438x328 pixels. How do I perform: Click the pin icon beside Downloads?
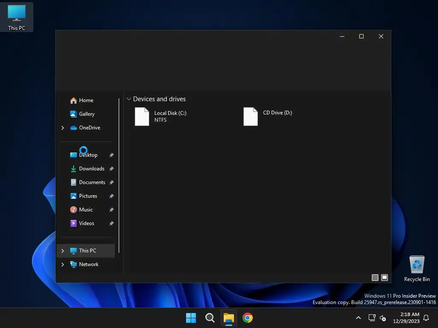pyautogui.click(x=112, y=169)
